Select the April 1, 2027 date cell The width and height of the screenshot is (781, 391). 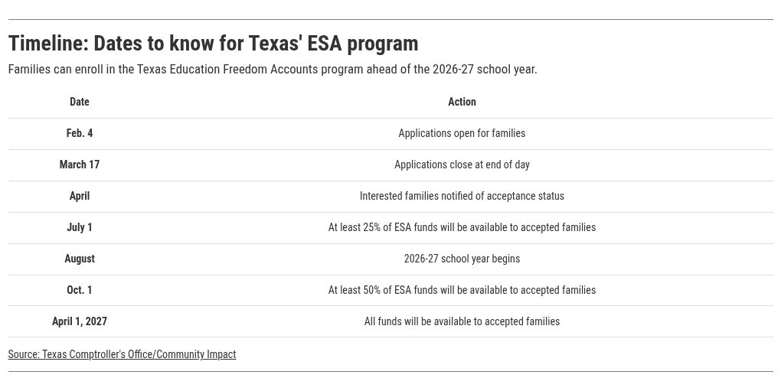[x=80, y=321]
